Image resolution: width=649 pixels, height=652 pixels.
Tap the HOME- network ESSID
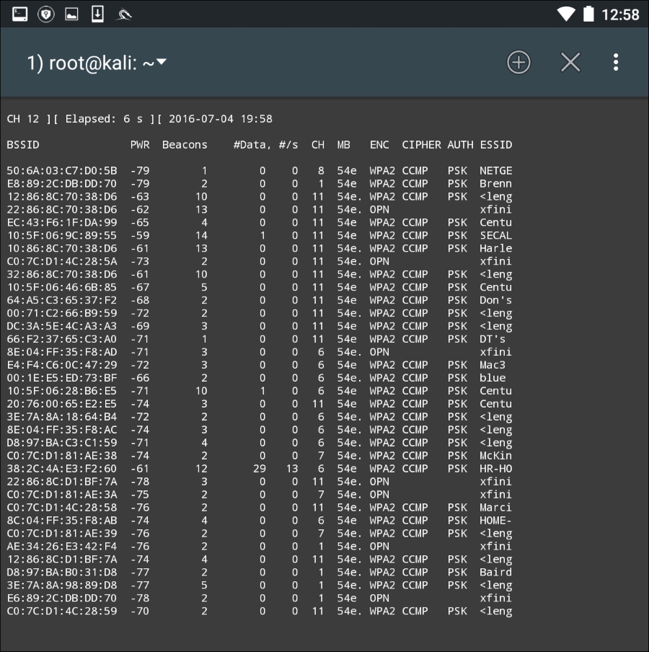[495, 521]
